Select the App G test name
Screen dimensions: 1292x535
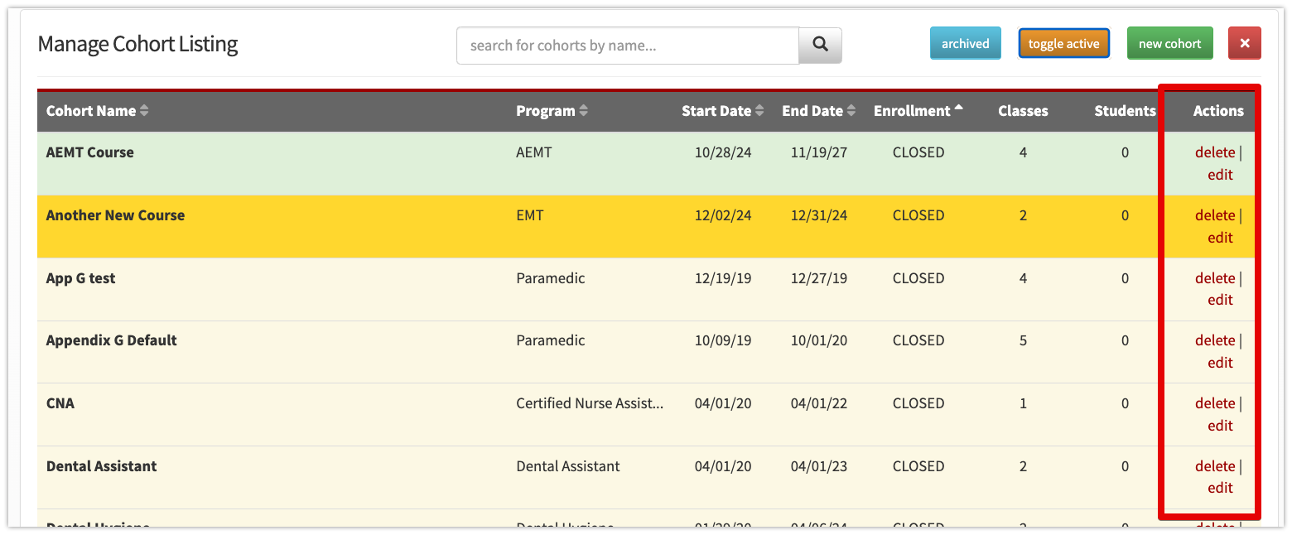(x=80, y=278)
